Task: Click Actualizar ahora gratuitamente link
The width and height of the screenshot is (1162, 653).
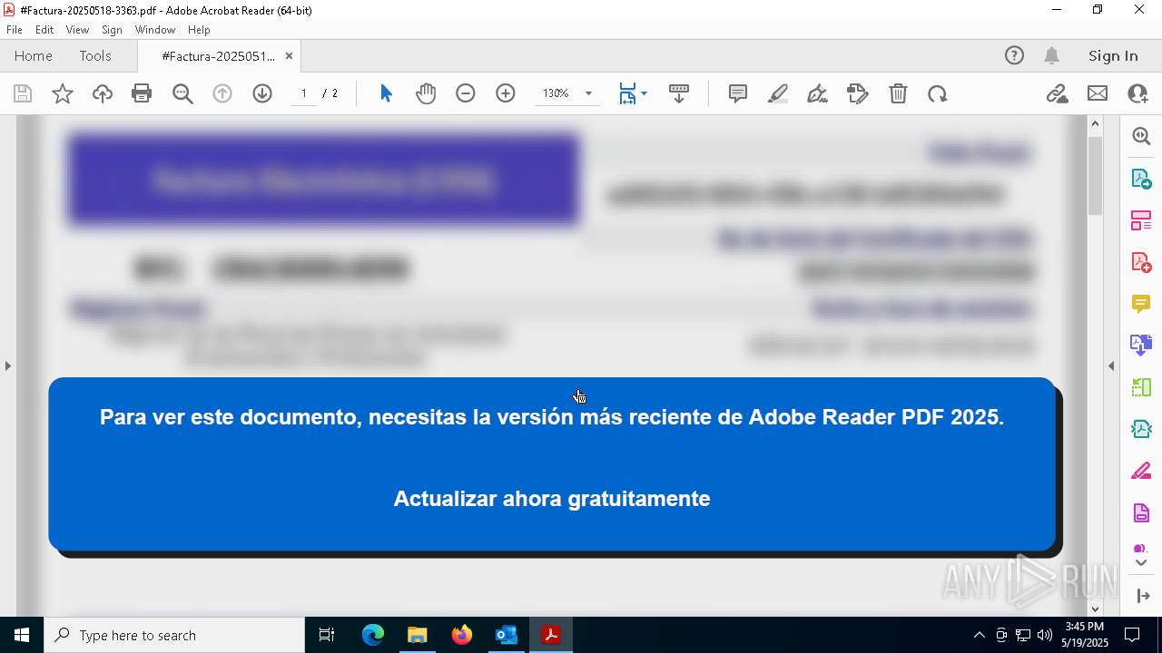Action: [x=552, y=499]
